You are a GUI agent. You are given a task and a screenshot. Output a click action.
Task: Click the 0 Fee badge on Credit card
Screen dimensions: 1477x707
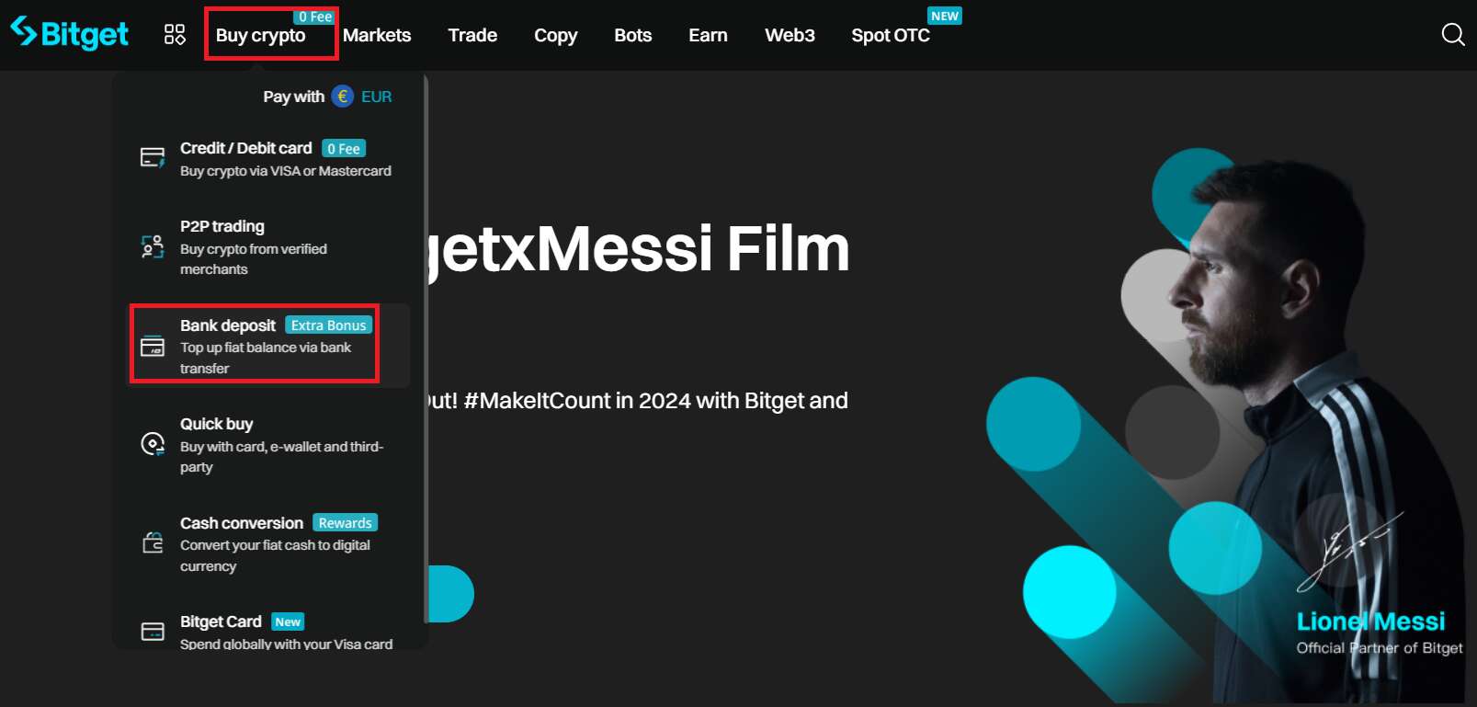344,148
